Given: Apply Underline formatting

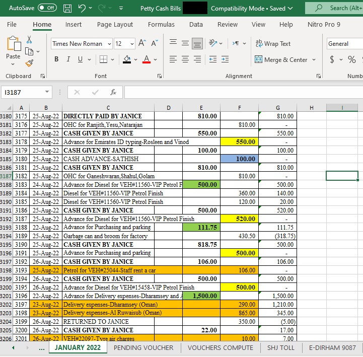Looking at the screenshot, I should (80, 59).
